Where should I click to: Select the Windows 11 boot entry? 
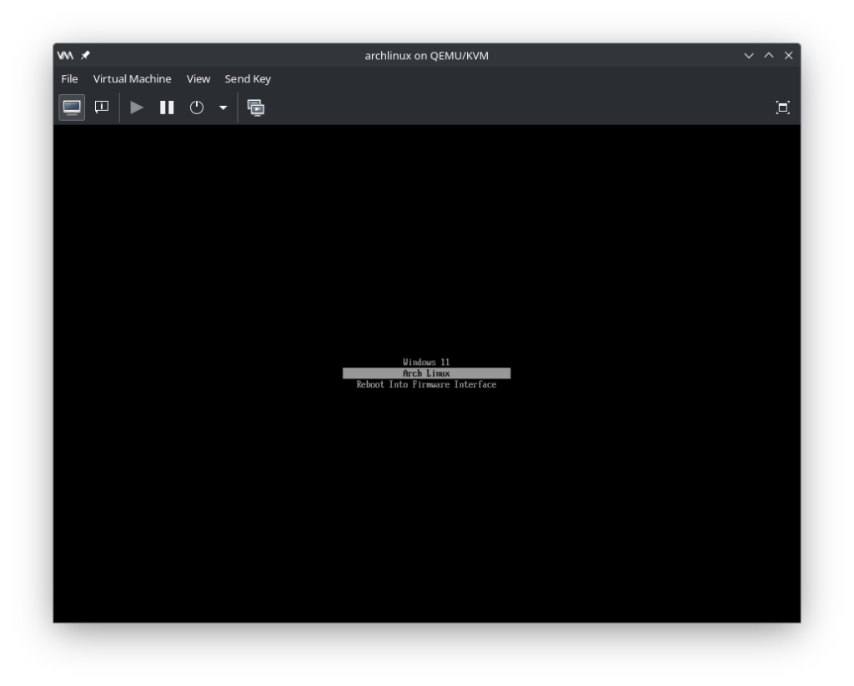click(426, 362)
